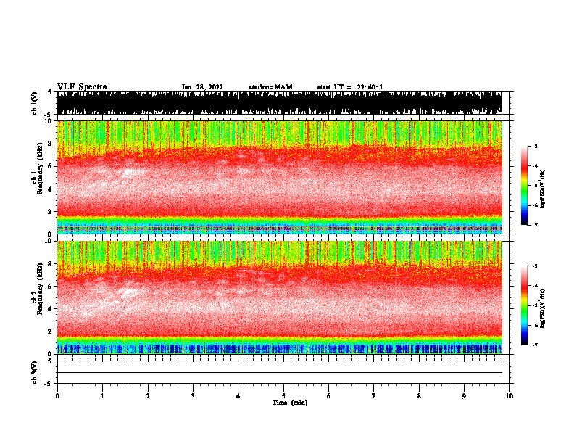Click the date text 'Jan. 28, 2022'
Viewport: 574px width, 444px height.
pos(202,87)
